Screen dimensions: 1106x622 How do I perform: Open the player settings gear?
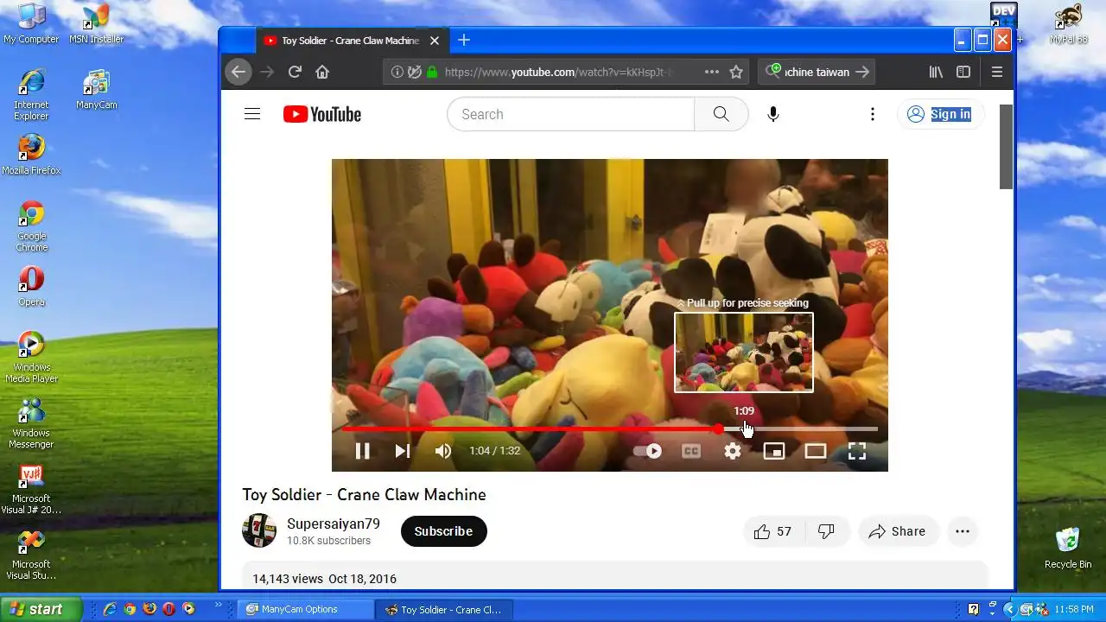[x=733, y=451]
